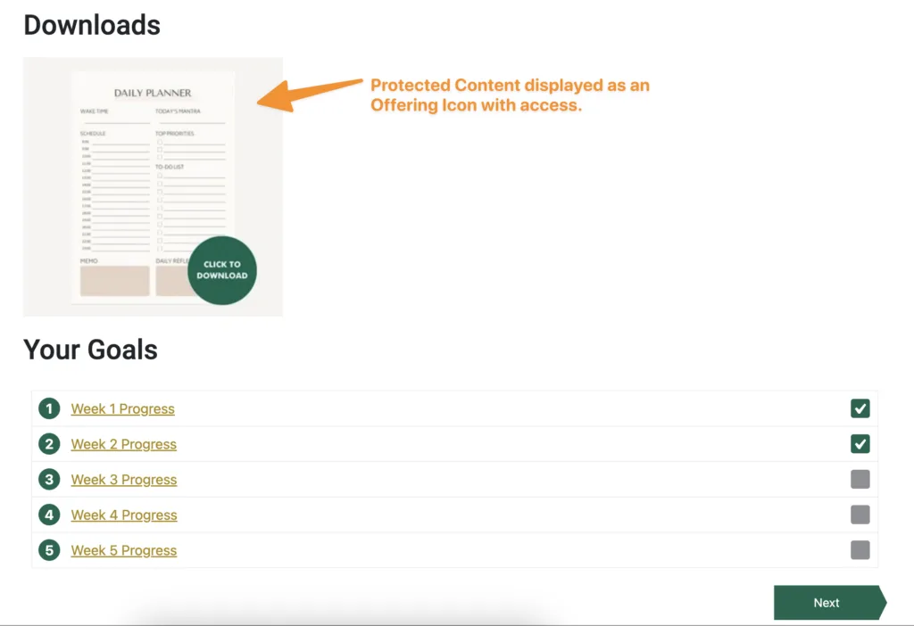
Task: Open the Week 4 Progress link
Action: click(x=123, y=515)
